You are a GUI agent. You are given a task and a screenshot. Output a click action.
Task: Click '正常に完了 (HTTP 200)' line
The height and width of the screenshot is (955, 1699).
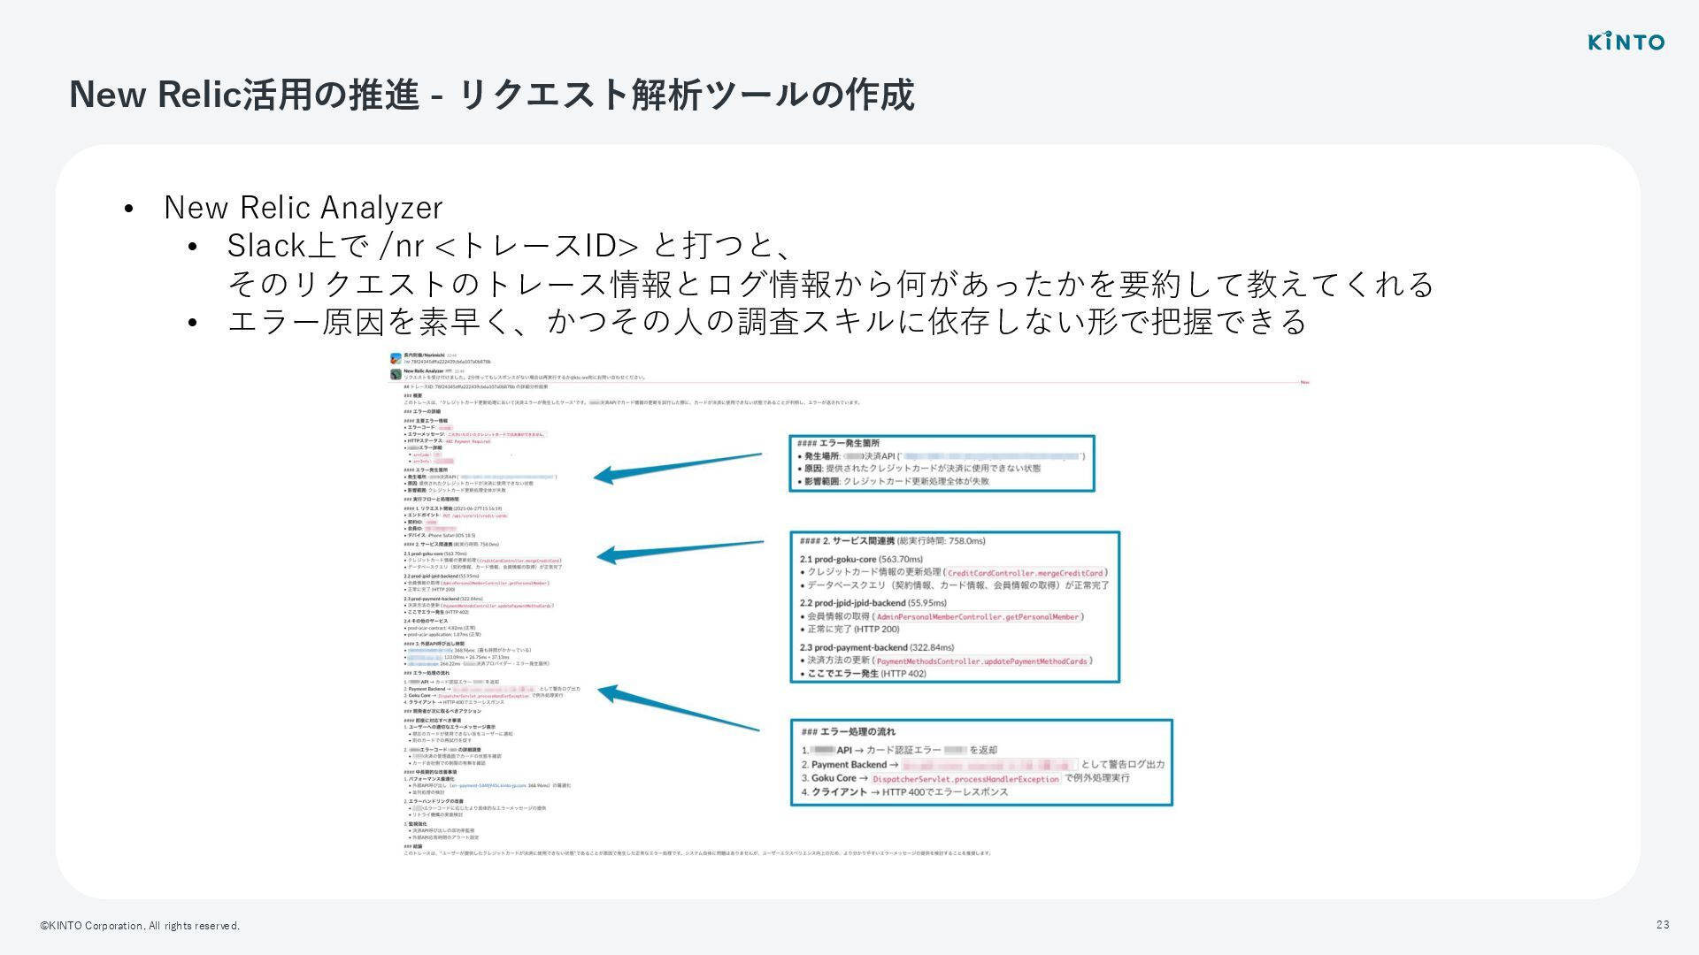(x=849, y=630)
